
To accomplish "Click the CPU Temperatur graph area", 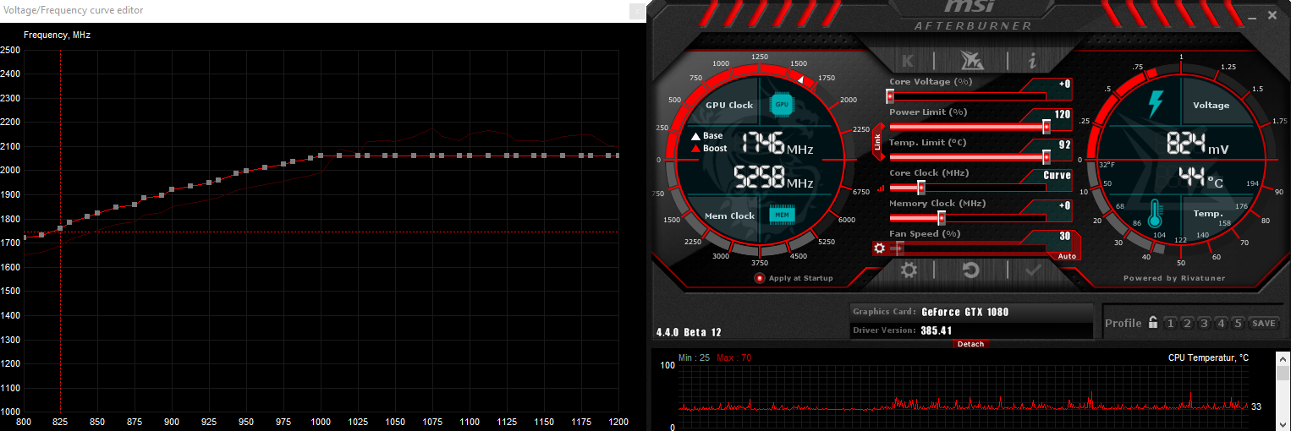I will coord(964,396).
